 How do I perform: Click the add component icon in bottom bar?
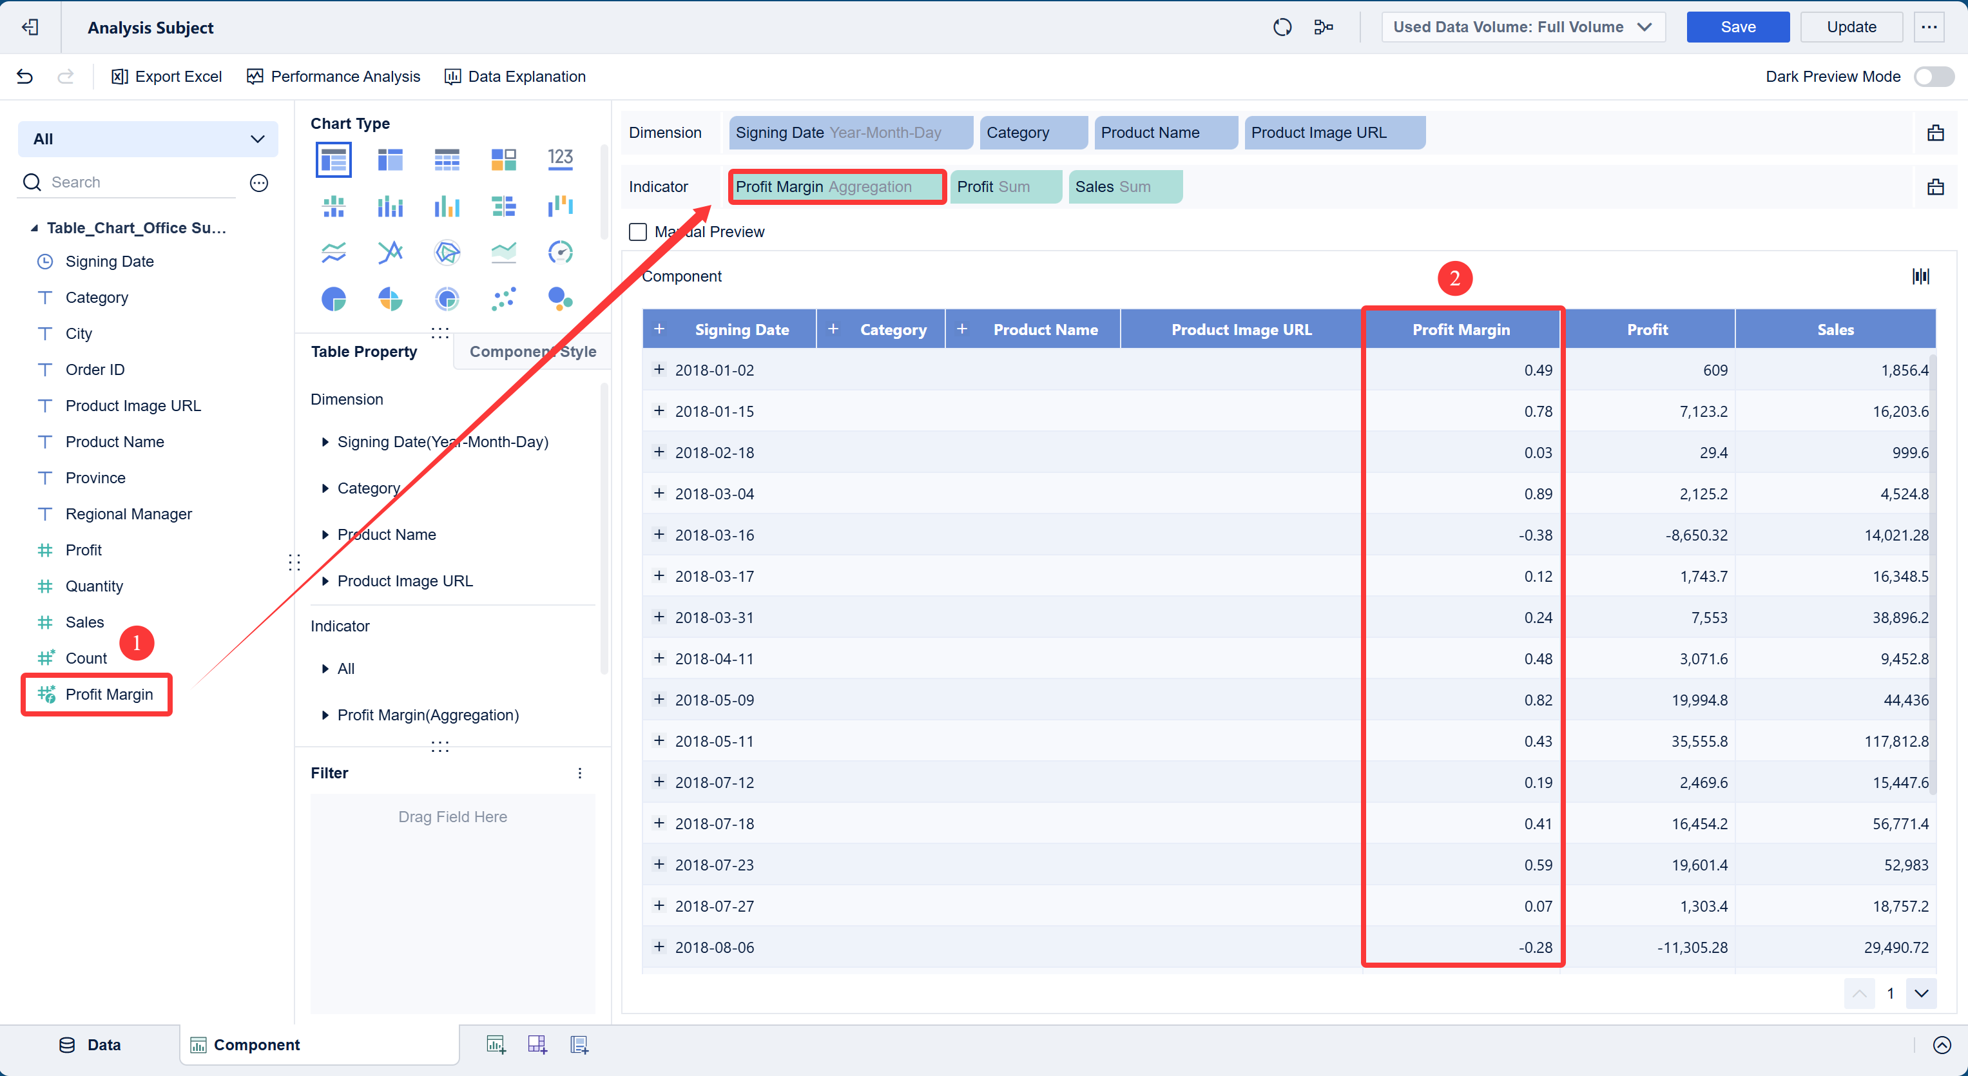pos(497,1044)
